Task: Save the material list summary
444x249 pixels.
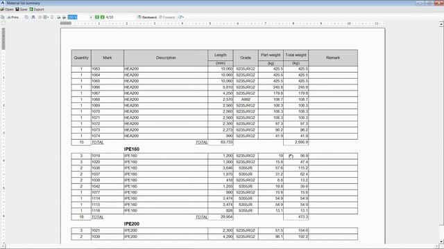Action: (22, 9)
